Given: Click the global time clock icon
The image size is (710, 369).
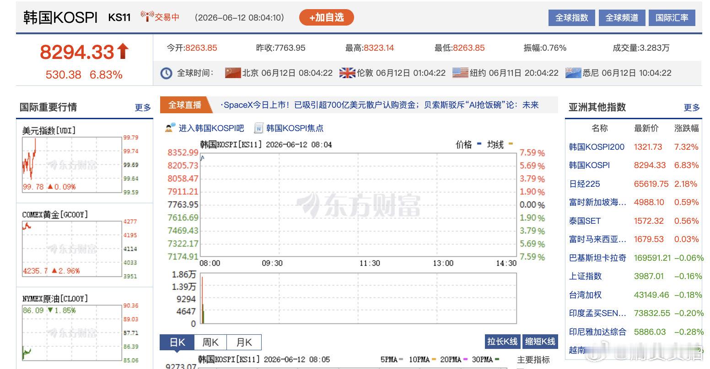Looking at the screenshot, I should point(166,73).
